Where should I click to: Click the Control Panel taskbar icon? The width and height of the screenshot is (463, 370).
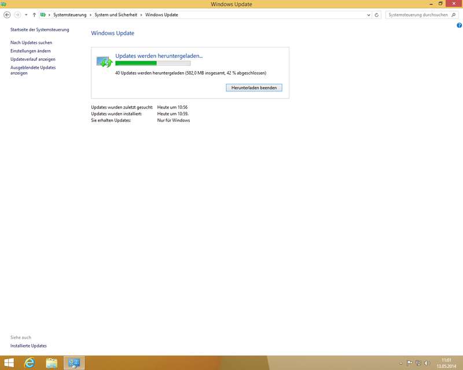(x=74, y=362)
